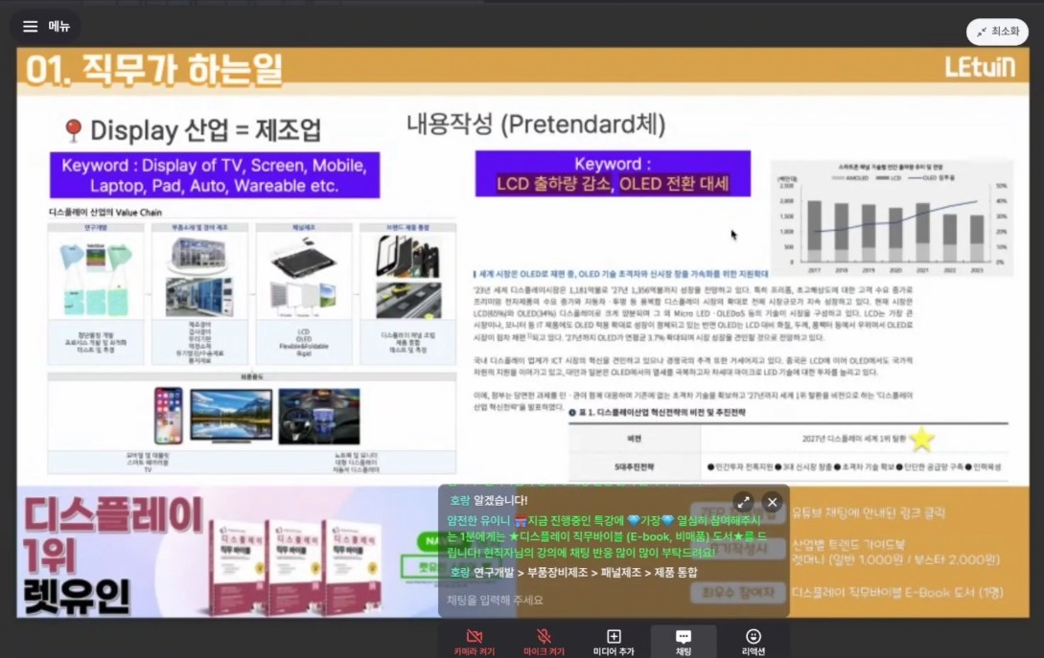Click the green 얌전한 유이니 announcement message
The height and width of the screenshot is (658, 1044).
[607, 536]
